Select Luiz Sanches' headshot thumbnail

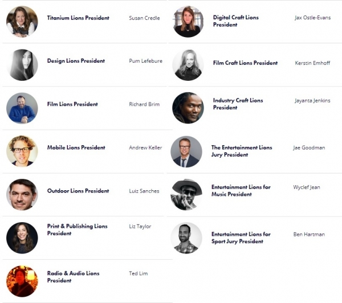tap(22, 195)
